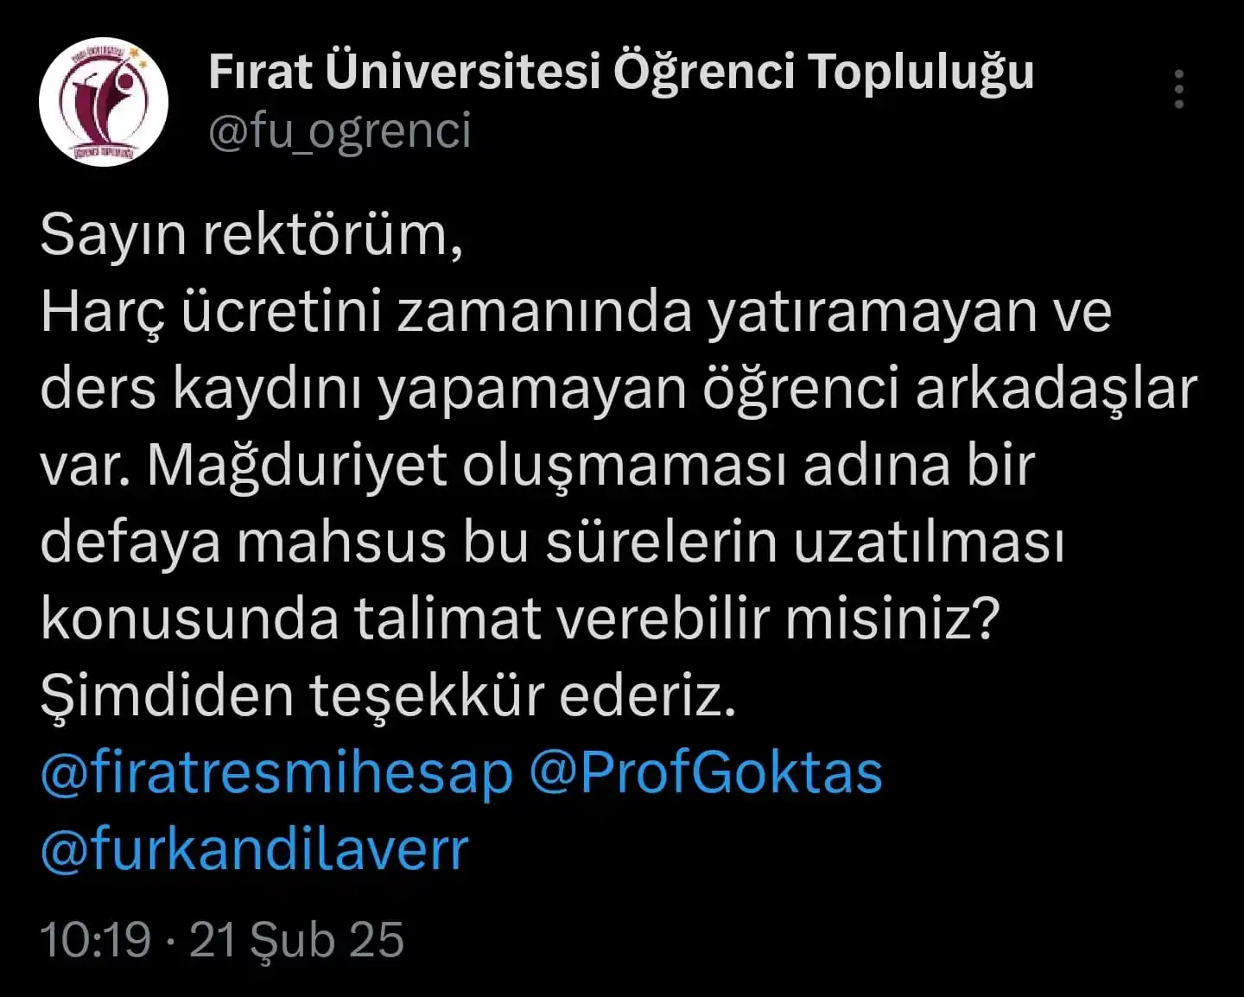Open Fırat Üniversitesi Öğrenci Topluluğu profile picture
The width and height of the screenshot is (1244, 997).
pyautogui.click(x=104, y=101)
